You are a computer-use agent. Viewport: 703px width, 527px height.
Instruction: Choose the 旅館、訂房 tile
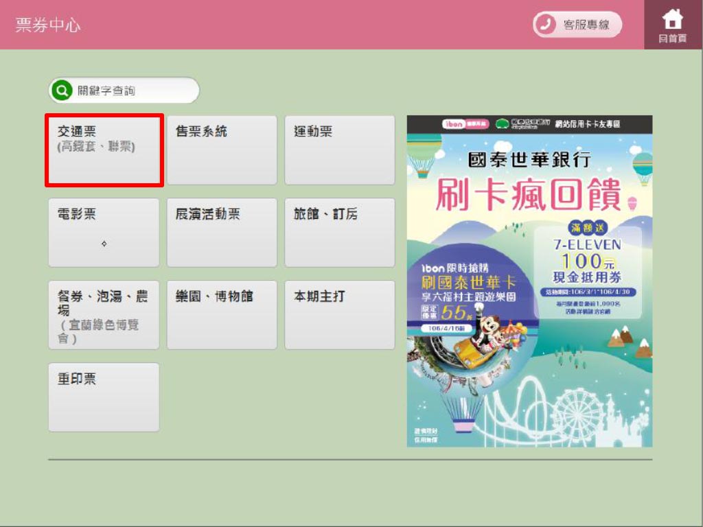(340, 233)
